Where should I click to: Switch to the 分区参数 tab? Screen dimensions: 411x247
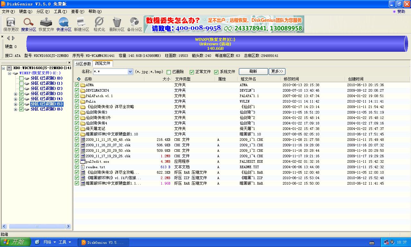[x=83, y=64]
